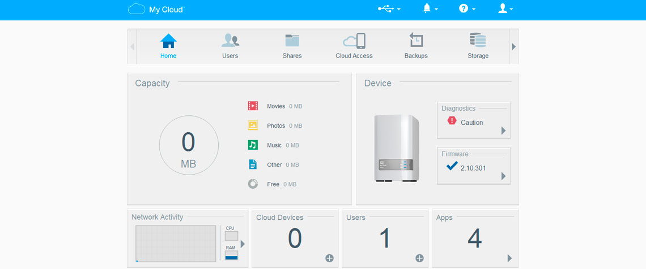Click the Free space pie icon

click(x=253, y=184)
